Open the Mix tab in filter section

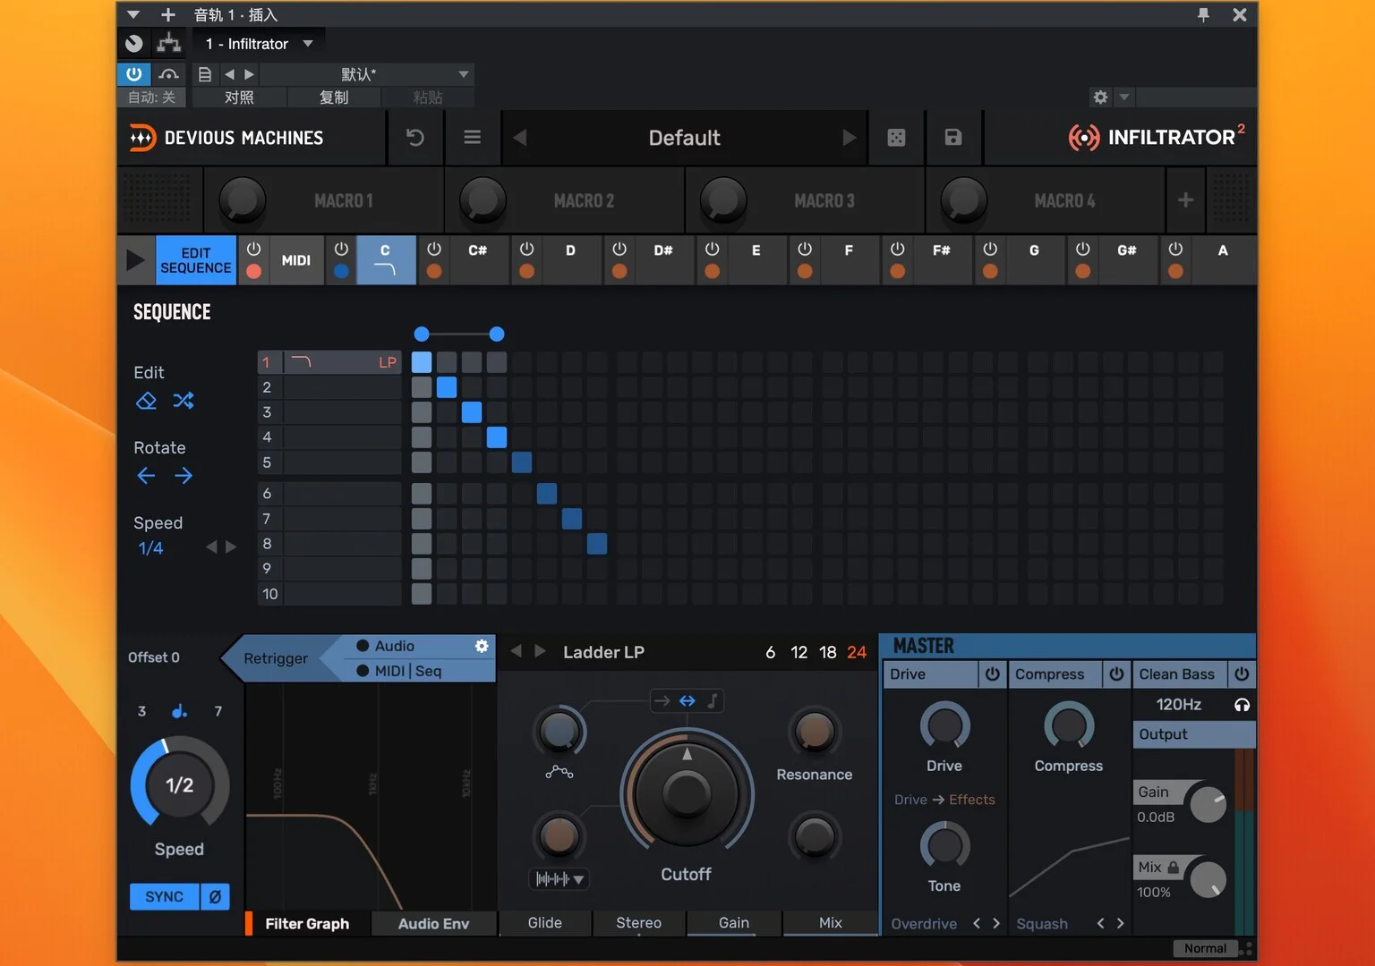pyautogui.click(x=831, y=922)
